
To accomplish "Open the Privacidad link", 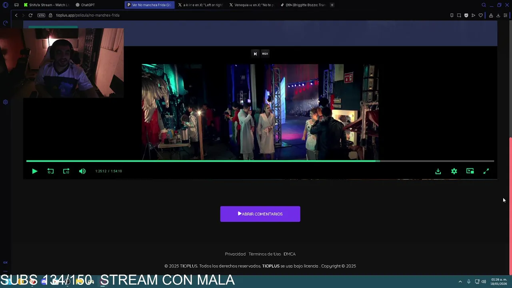I will [x=235, y=254].
